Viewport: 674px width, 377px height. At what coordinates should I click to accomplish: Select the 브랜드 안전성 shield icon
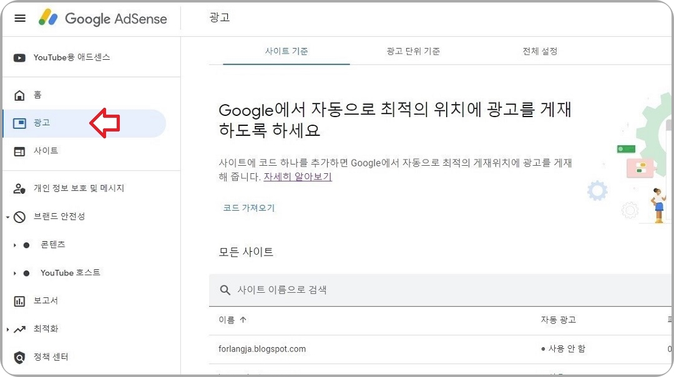click(x=19, y=217)
